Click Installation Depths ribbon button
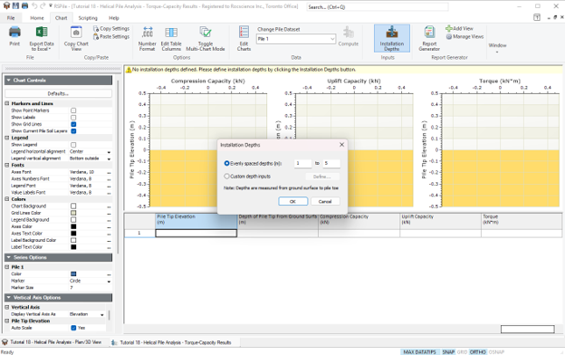 [x=392, y=38]
